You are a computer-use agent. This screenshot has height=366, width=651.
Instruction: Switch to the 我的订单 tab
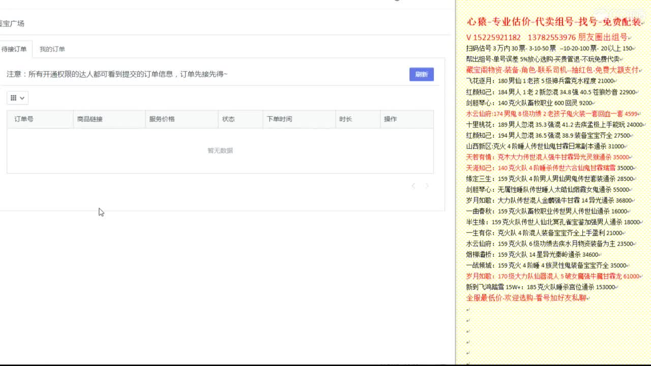[x=52, y=49]
